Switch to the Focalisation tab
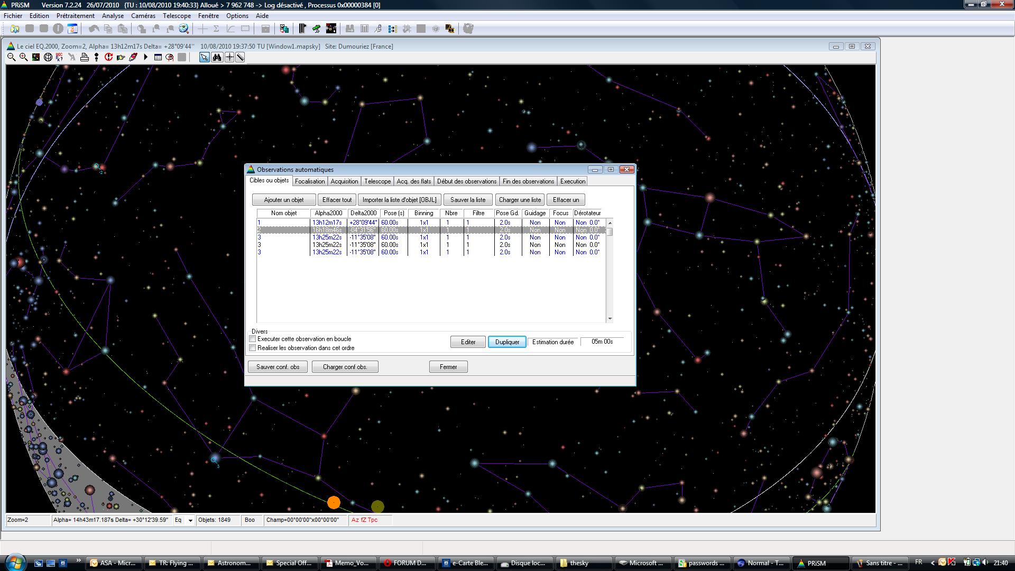 310,181
